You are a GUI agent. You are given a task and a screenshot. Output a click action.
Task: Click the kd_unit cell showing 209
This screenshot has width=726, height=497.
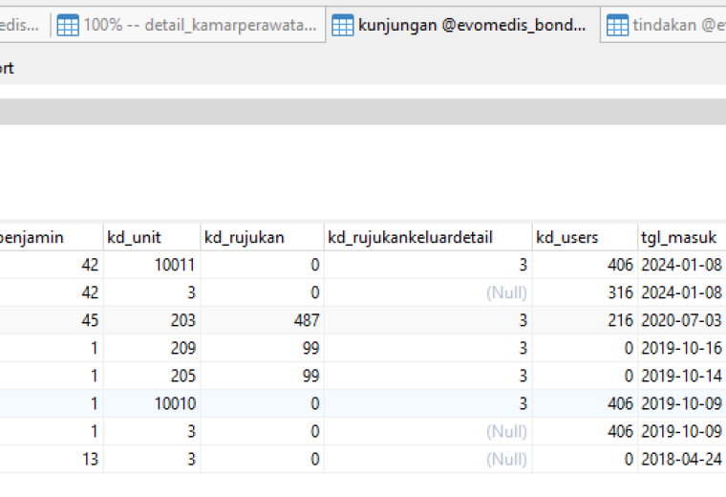coord(152,348)
